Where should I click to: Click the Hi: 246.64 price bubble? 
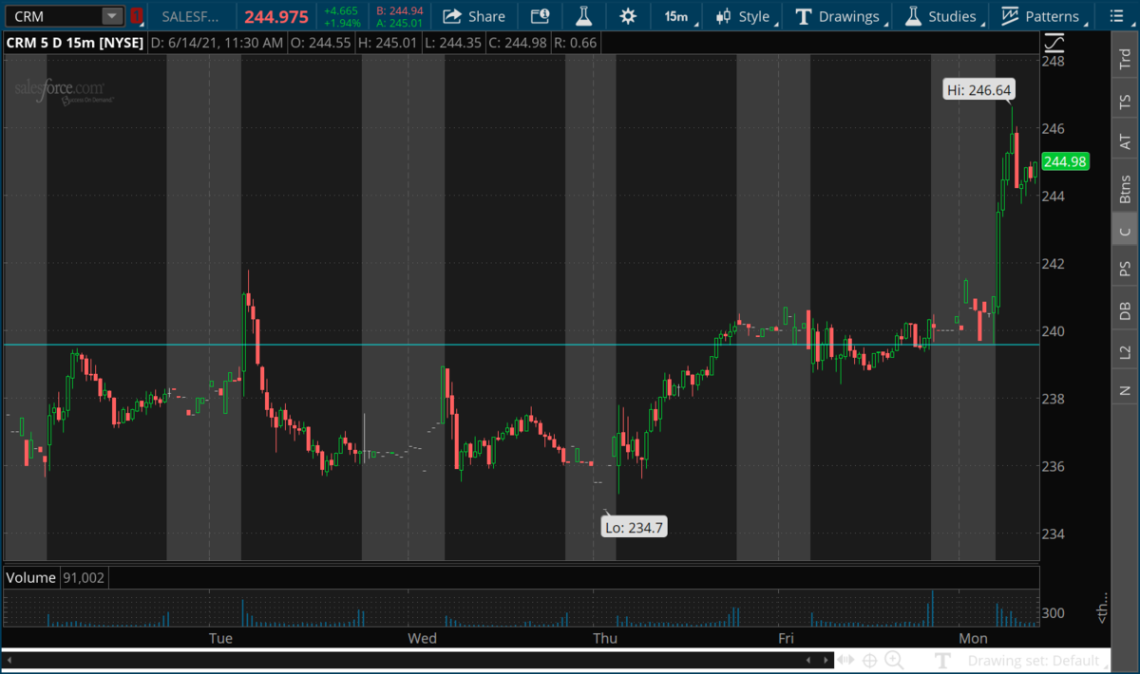tap(980, 90)
